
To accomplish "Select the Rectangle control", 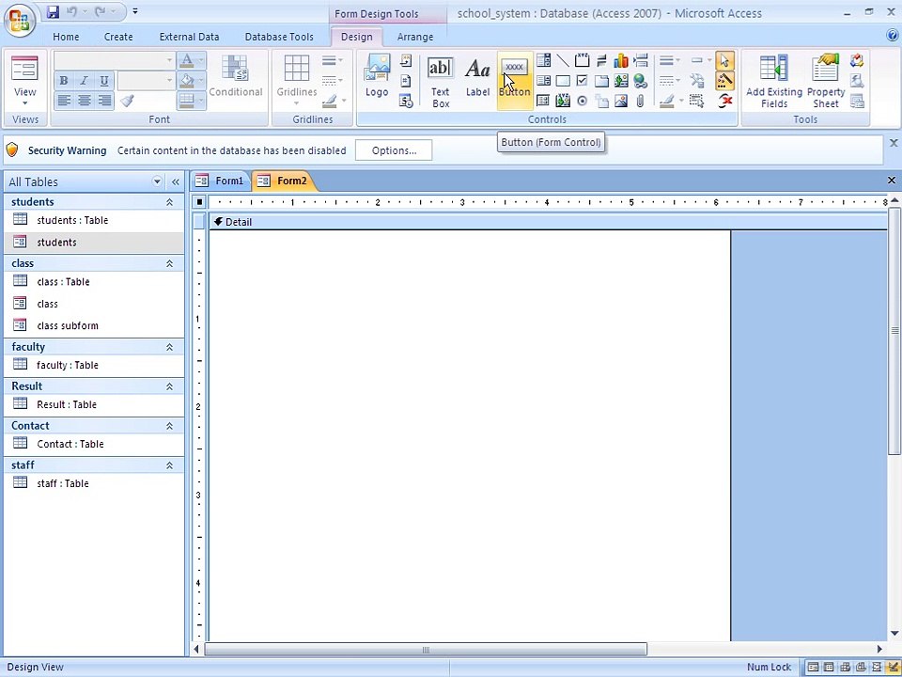I will [563, 81].
